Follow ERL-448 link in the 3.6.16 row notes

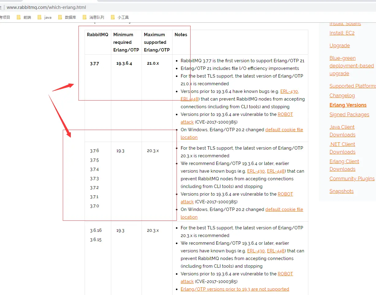pos(276,251)
